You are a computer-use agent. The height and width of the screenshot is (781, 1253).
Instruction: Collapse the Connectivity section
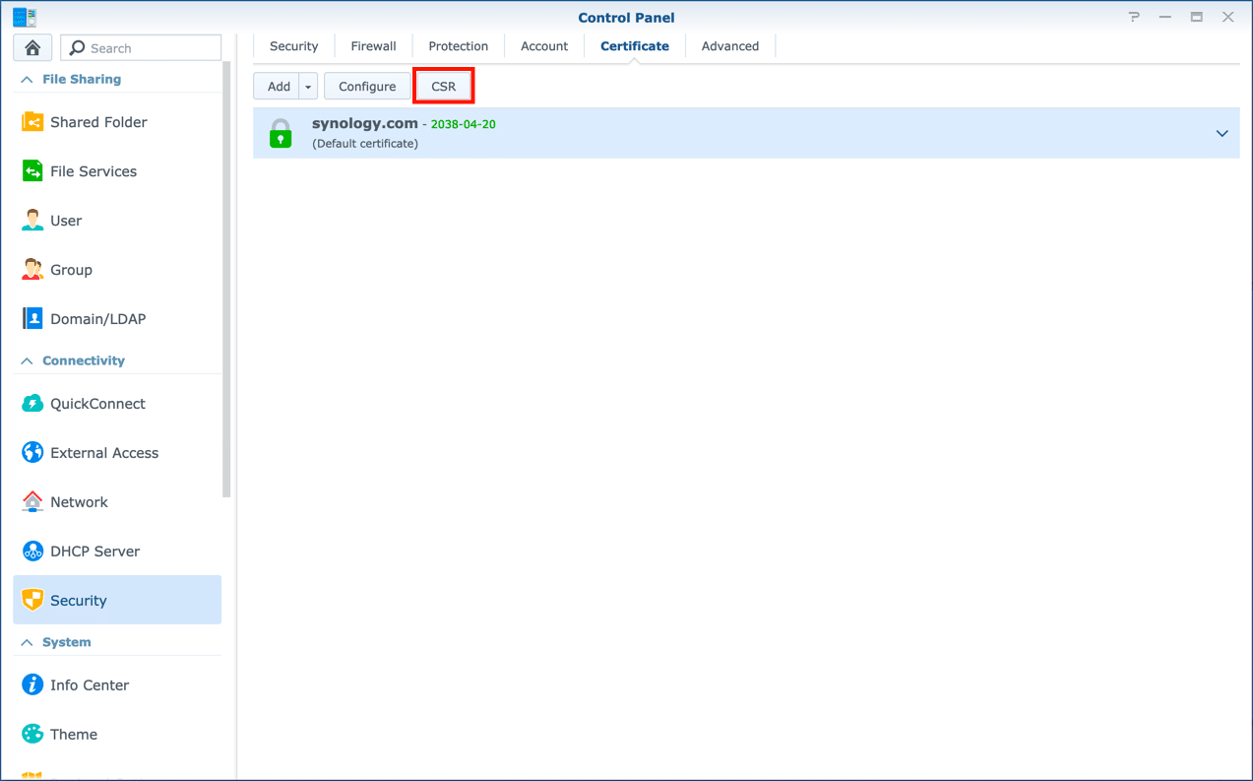pos(27,360)
